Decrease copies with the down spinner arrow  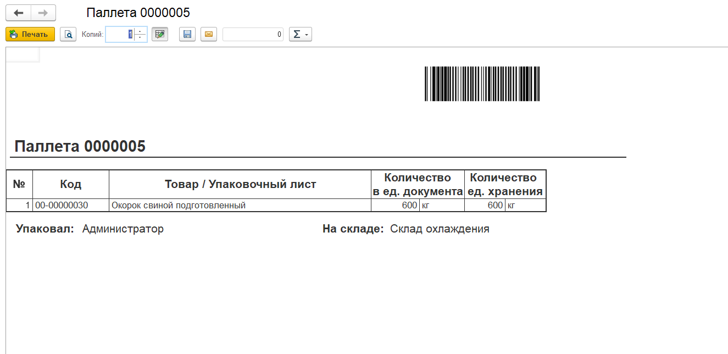(140, 37)
